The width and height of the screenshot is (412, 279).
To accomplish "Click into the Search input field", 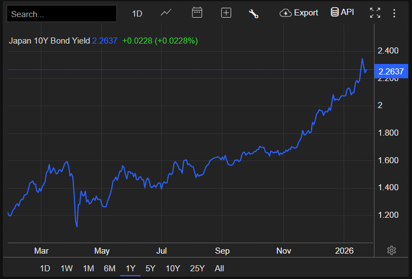I will (62, 14).
